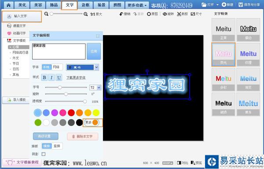Image resolution: width=264 pixels, height=169 pixels.
Task: Switch font source to 本地 local
Action: pos(47,67)
